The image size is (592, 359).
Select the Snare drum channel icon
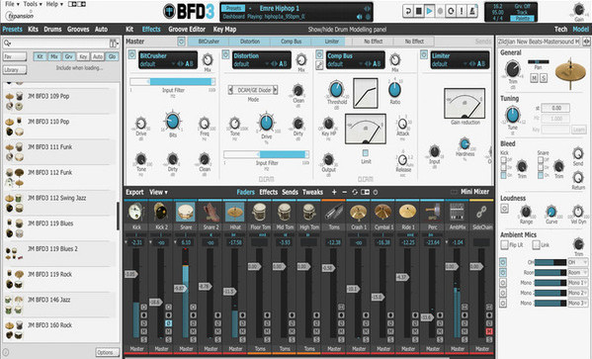coord(186,212)
